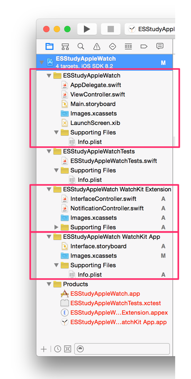Viewport: 191px width, 379px height.
Task: Open the Project navigator folder icon
Action: point(50,46)
